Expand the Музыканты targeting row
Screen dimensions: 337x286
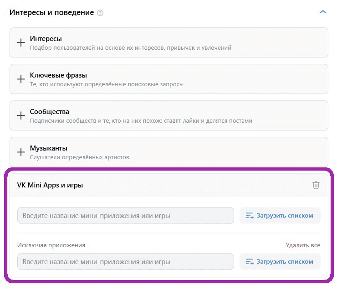coord(168,152)
